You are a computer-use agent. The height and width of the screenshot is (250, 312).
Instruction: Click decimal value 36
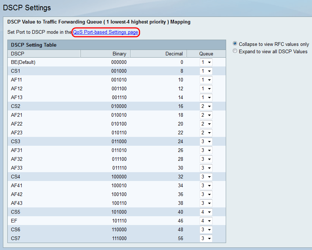tap(181, 194)
